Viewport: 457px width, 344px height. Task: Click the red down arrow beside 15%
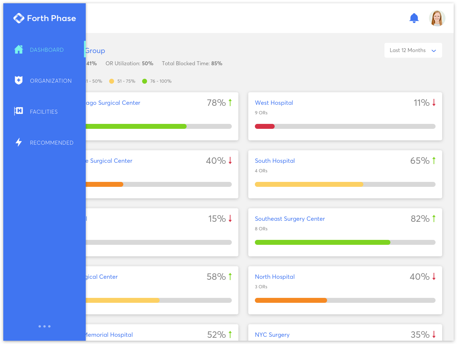(230, 218)
